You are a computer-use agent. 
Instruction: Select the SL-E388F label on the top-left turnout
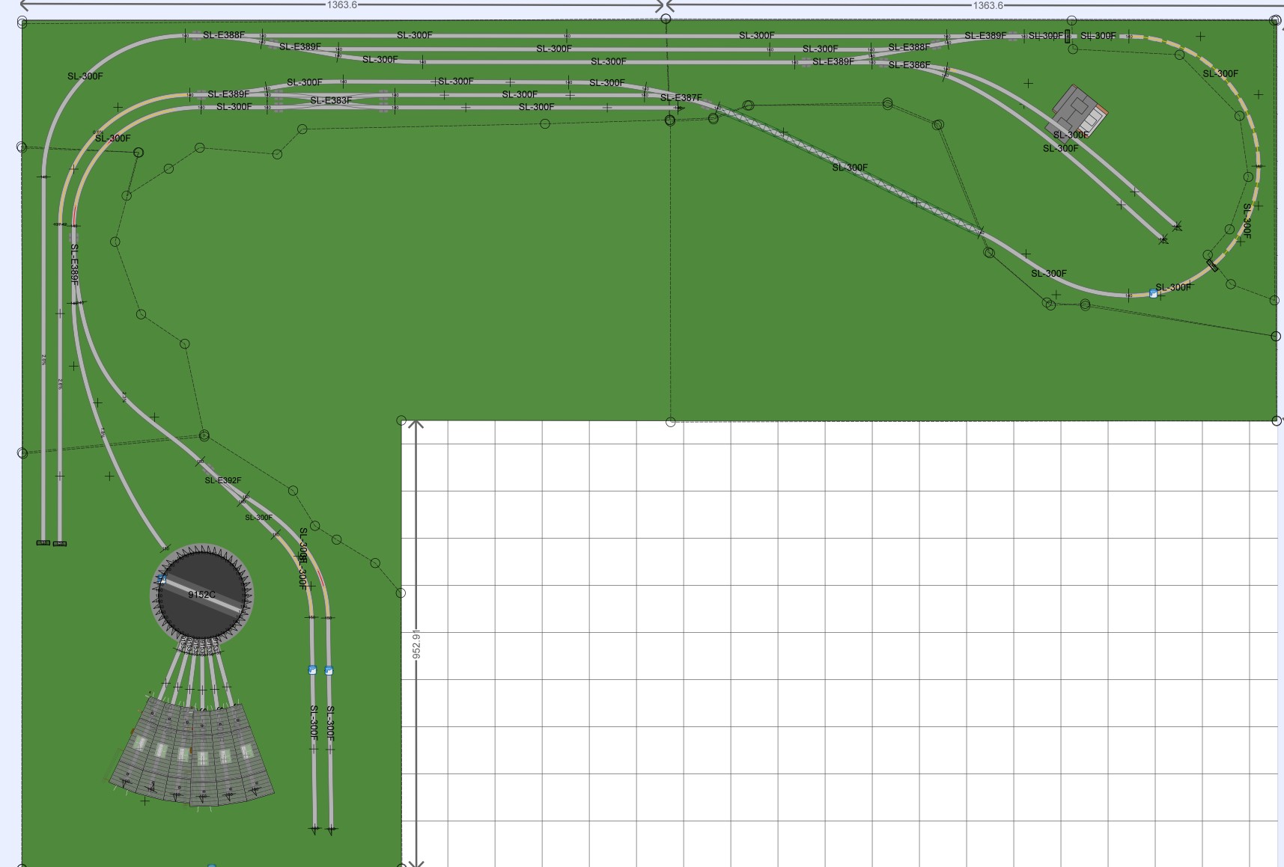[x=224, y=35]
